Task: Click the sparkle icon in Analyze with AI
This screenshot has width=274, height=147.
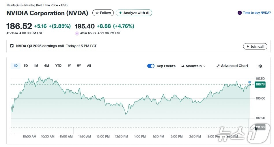Action: pyautogui.click(x=120, y=13)
